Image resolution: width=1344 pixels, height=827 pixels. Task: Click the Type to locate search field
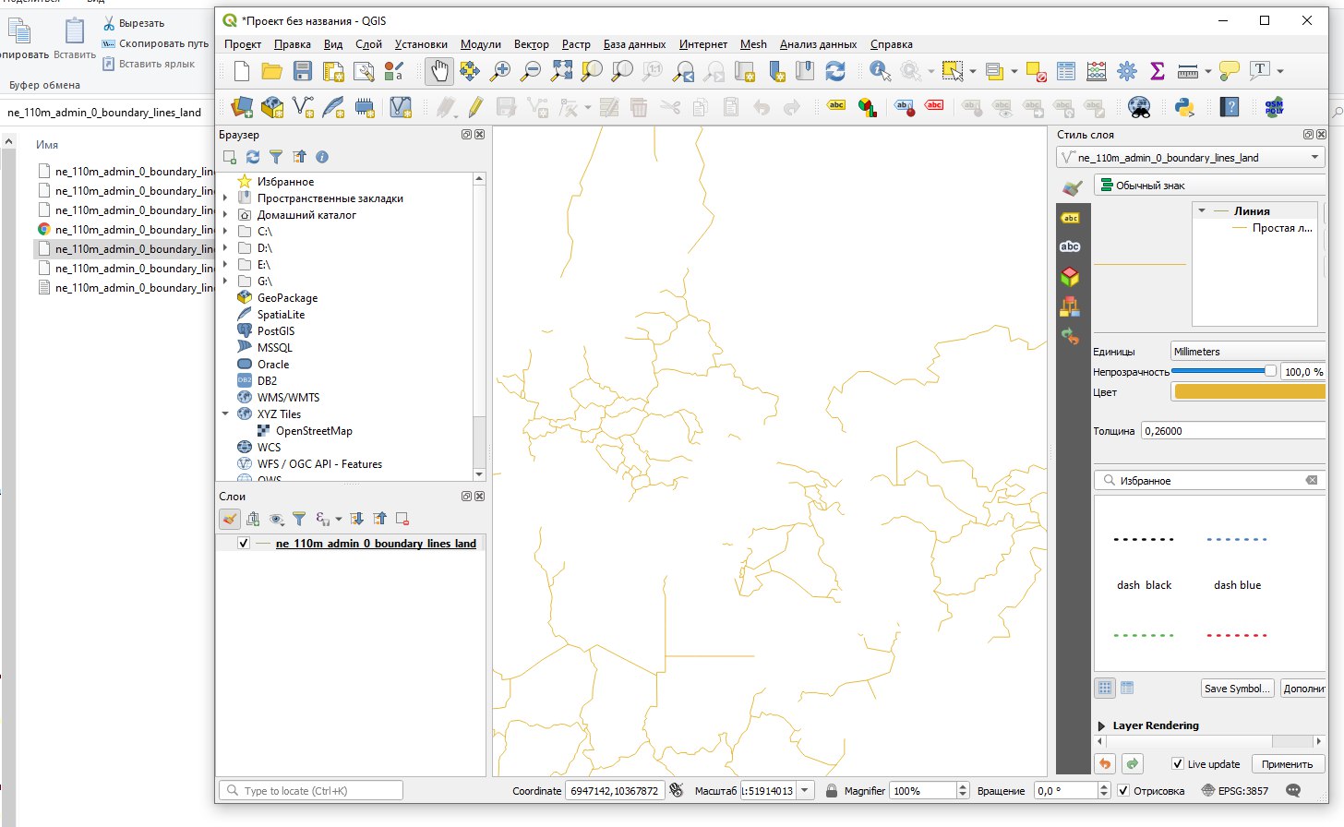pos(311,790)
